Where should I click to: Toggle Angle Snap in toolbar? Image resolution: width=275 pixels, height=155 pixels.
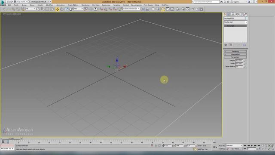click(106, 9)
